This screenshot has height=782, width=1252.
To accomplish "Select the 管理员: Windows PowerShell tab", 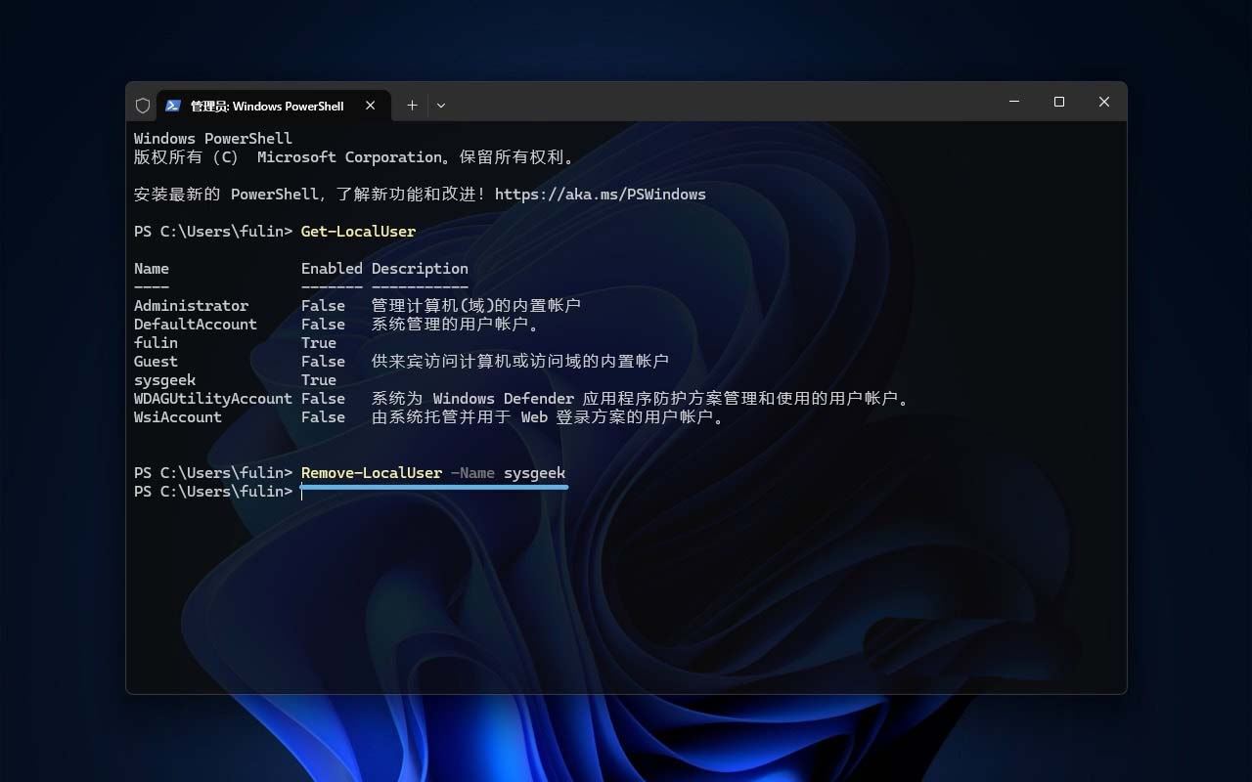I will (266, 106).
